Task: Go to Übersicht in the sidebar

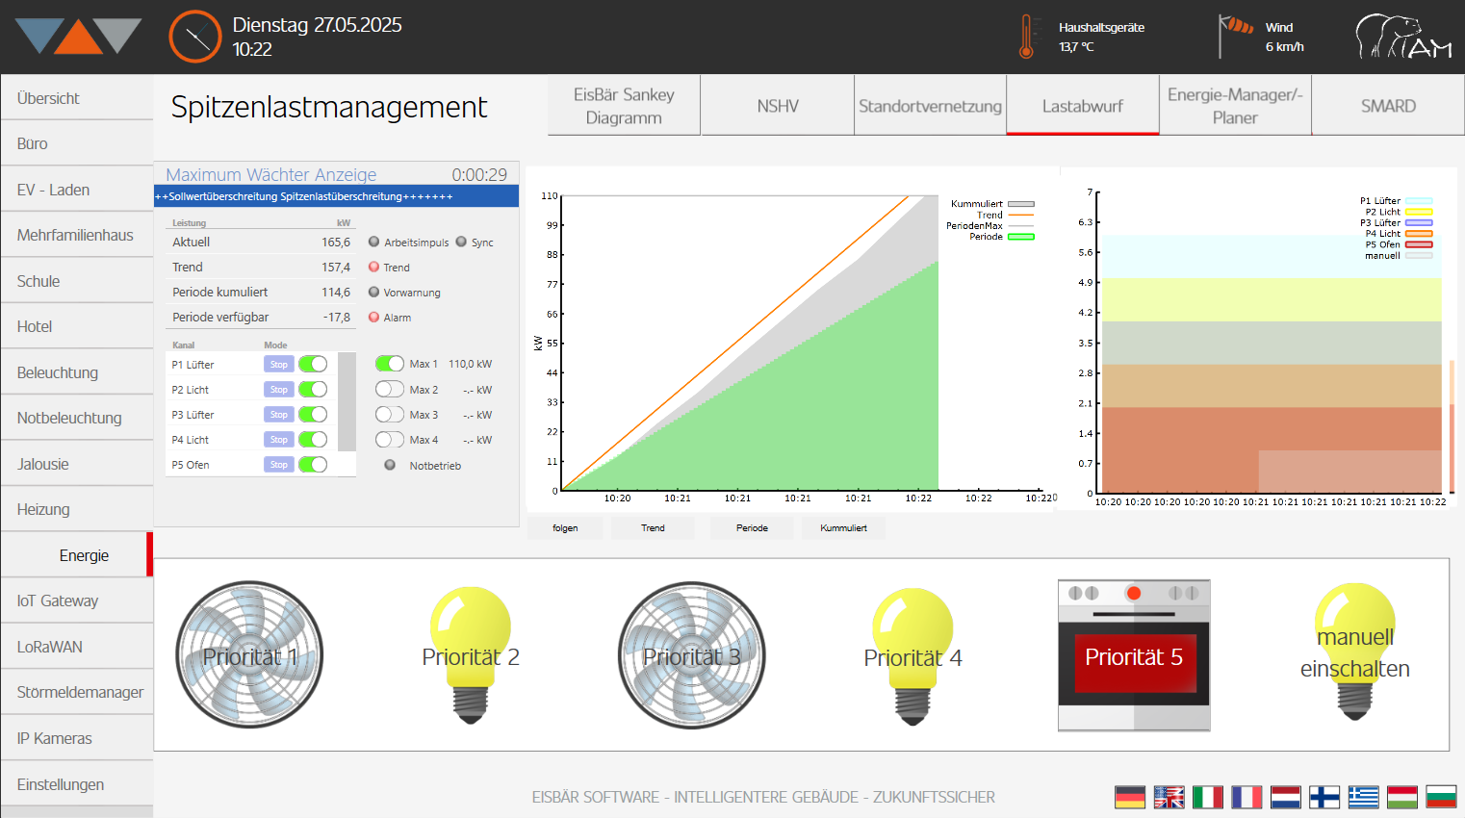Action: pyautogui.click(x=77, y=97)
